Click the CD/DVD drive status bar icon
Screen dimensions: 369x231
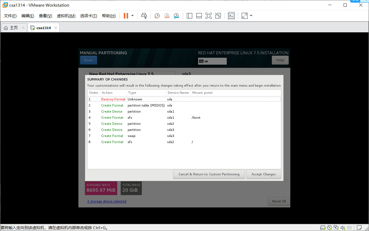pyautogui.click(x=330, y=228)
